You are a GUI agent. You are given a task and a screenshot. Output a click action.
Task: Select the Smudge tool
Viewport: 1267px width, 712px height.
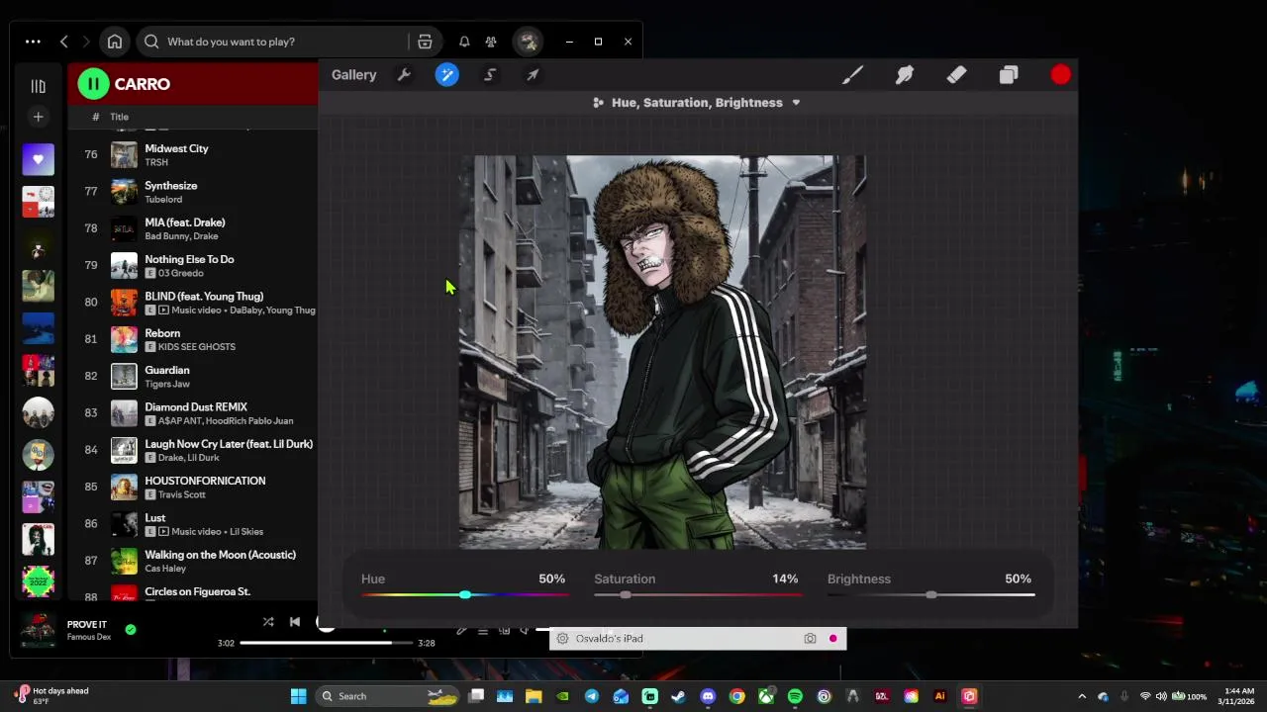pyautogui.click(x=905, y=75)
